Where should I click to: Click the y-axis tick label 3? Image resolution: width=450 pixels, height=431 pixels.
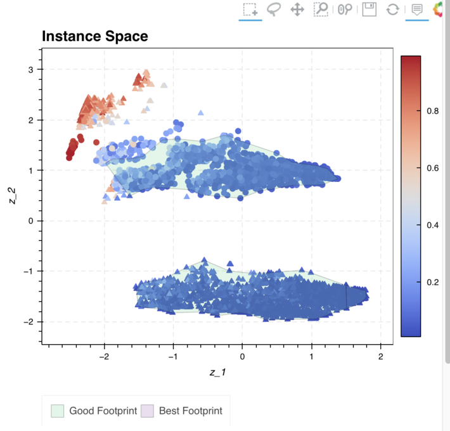click(x=30, y=70)
